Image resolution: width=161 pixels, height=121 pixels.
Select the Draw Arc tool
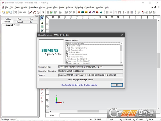tap(34, 12)
